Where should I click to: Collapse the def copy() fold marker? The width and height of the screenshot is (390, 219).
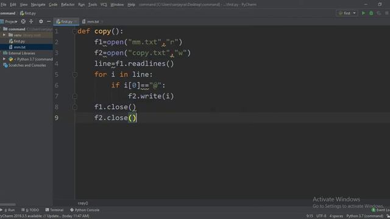coord(74,31)
